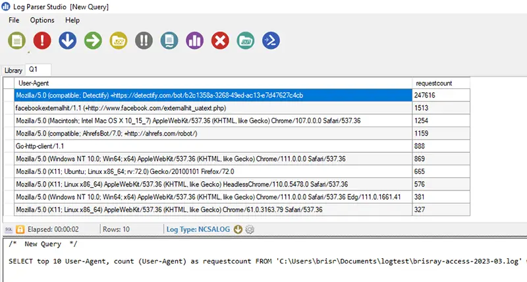The height and width of the screenshot is (282, 527).
Task: Open the green OUT folder icon
Action: 246,41
